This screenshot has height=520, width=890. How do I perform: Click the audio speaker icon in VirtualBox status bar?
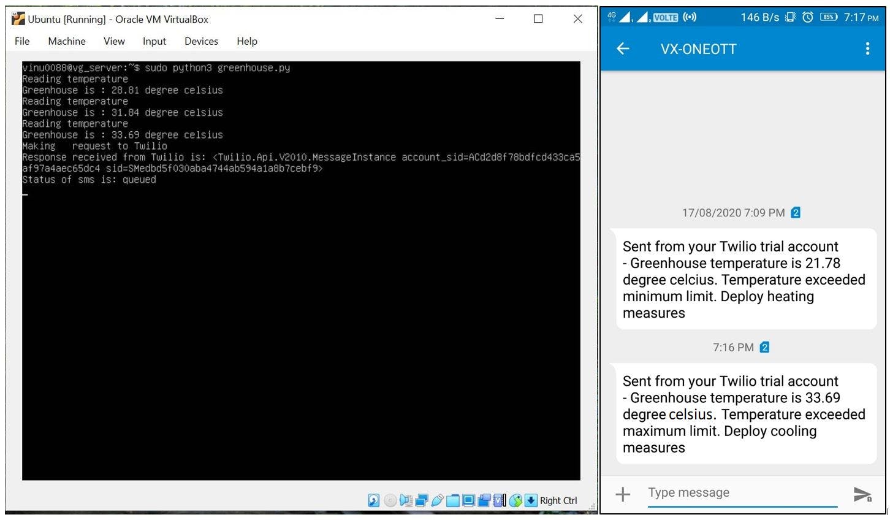tap(406, 500)
